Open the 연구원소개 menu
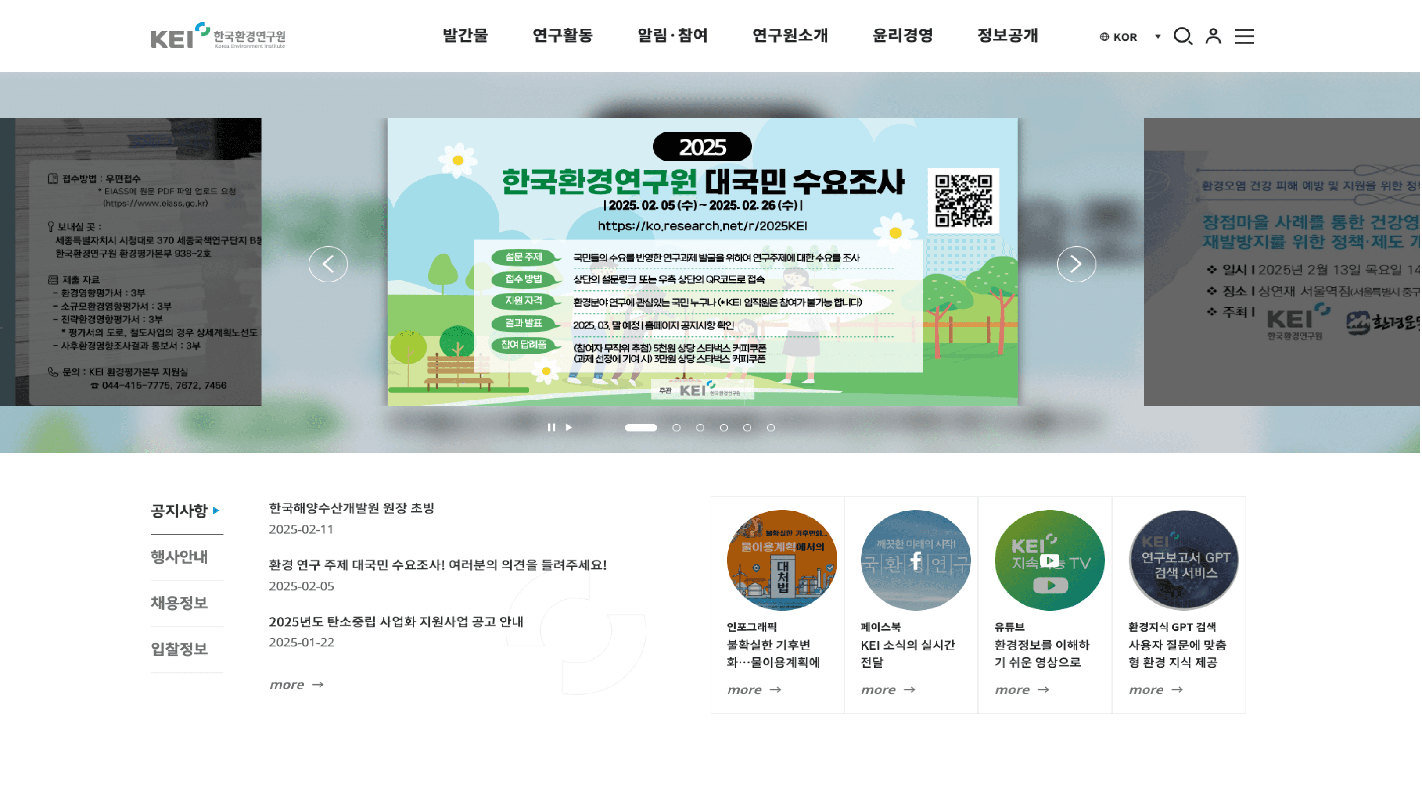 click(x=790, y=36)
